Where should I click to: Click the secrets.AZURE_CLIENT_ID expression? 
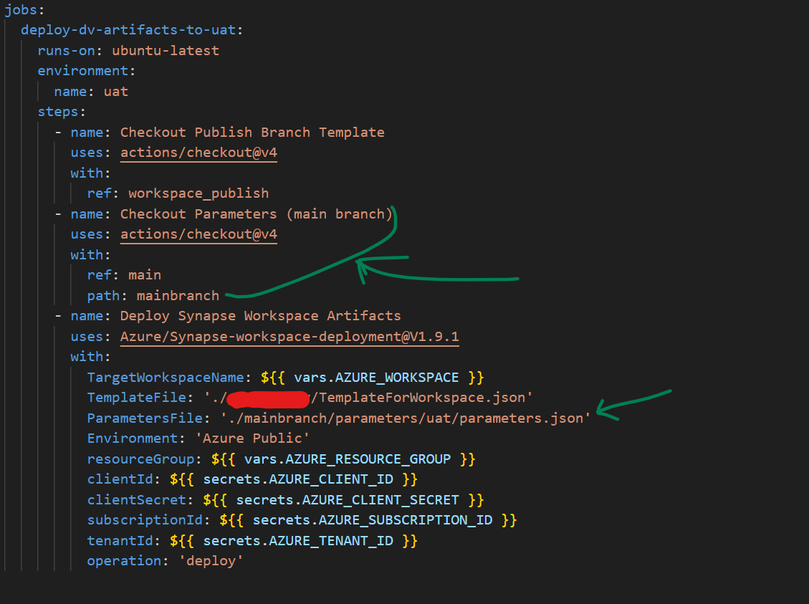(x=294, y=479)
